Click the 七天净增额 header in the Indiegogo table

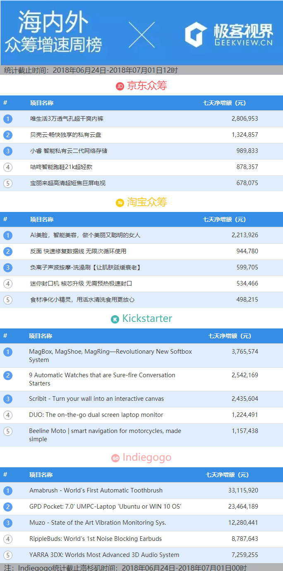click(227, 475)
